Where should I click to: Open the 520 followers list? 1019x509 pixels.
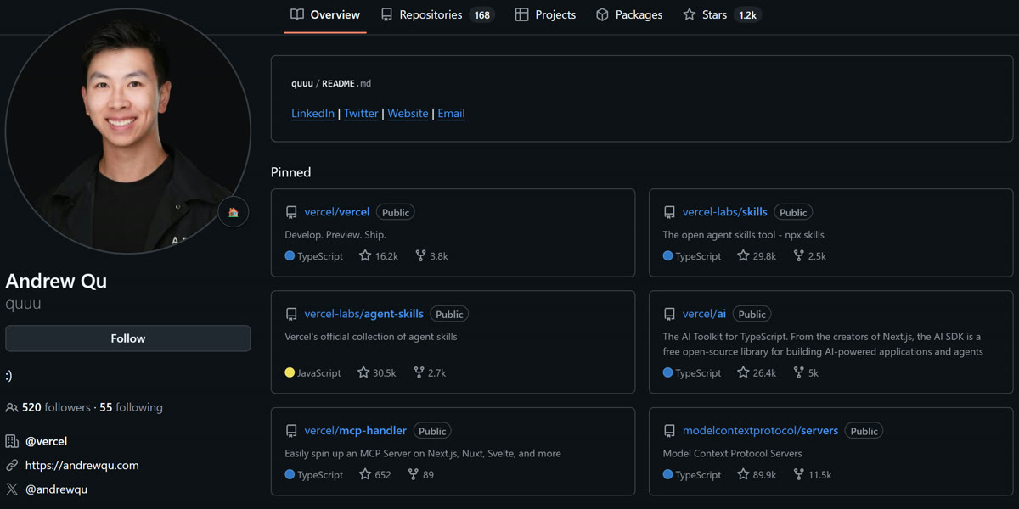click(x=56, y=408)
